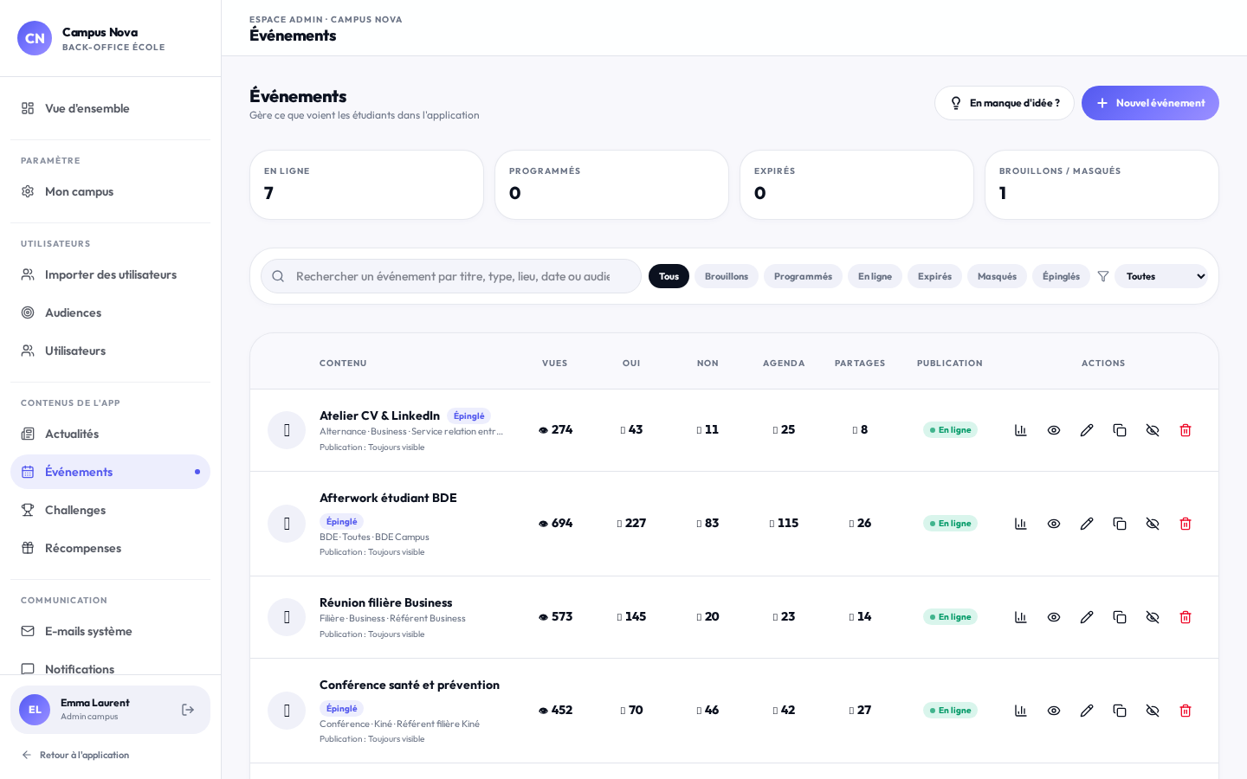Edit the Réunion filière Business event

click(1087, 617)
